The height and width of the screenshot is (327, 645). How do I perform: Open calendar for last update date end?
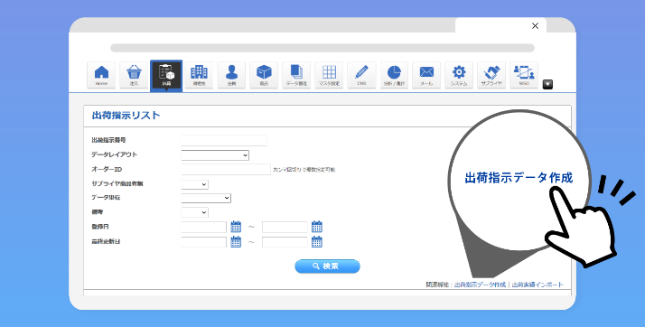click(x=317, y=242)
